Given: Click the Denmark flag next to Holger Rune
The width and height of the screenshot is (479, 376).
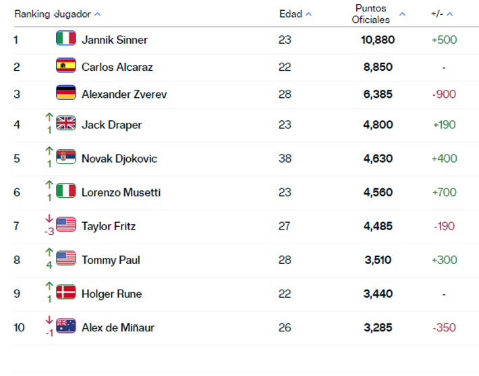Looking at the screenshot, I should pos(65,292).
